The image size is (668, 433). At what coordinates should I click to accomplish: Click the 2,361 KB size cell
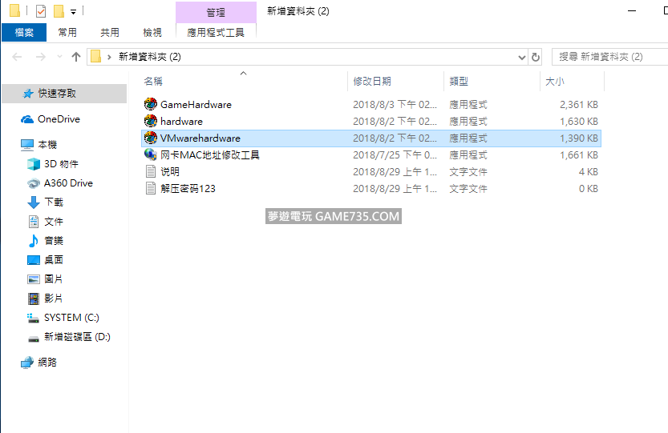click(x=578, y=105)
